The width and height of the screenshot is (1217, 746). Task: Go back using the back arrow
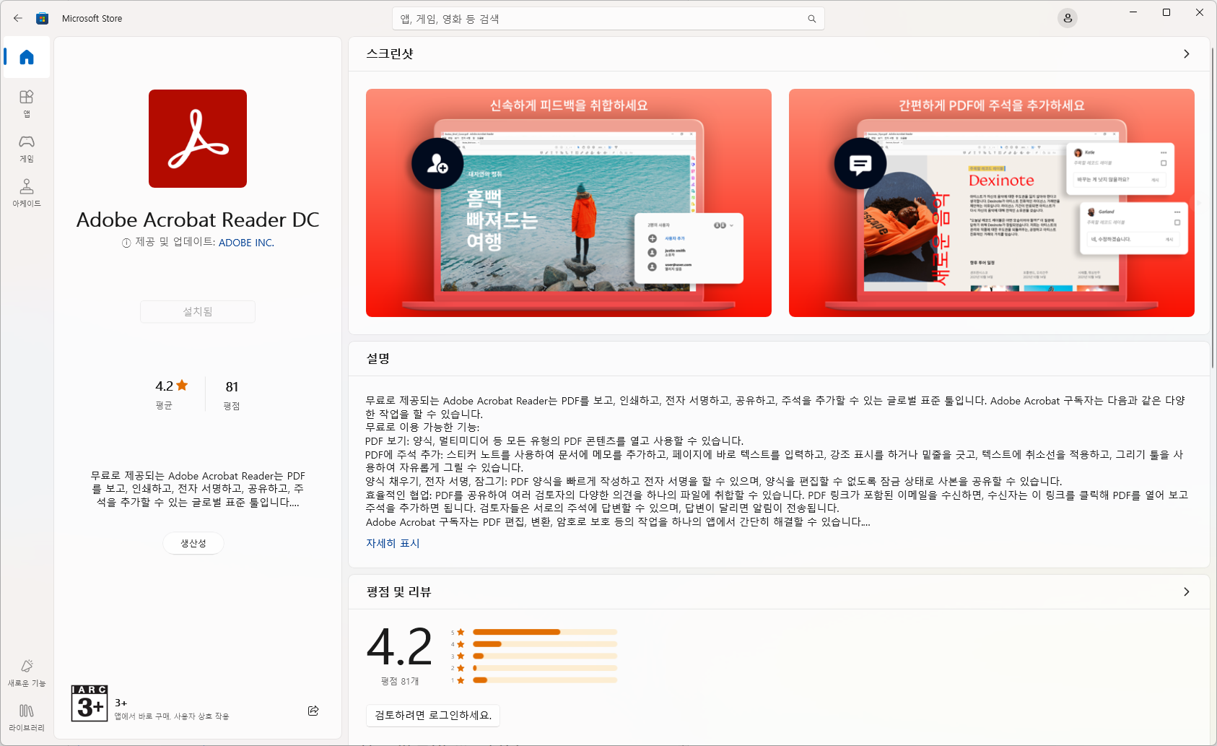[x=18, y=18]
